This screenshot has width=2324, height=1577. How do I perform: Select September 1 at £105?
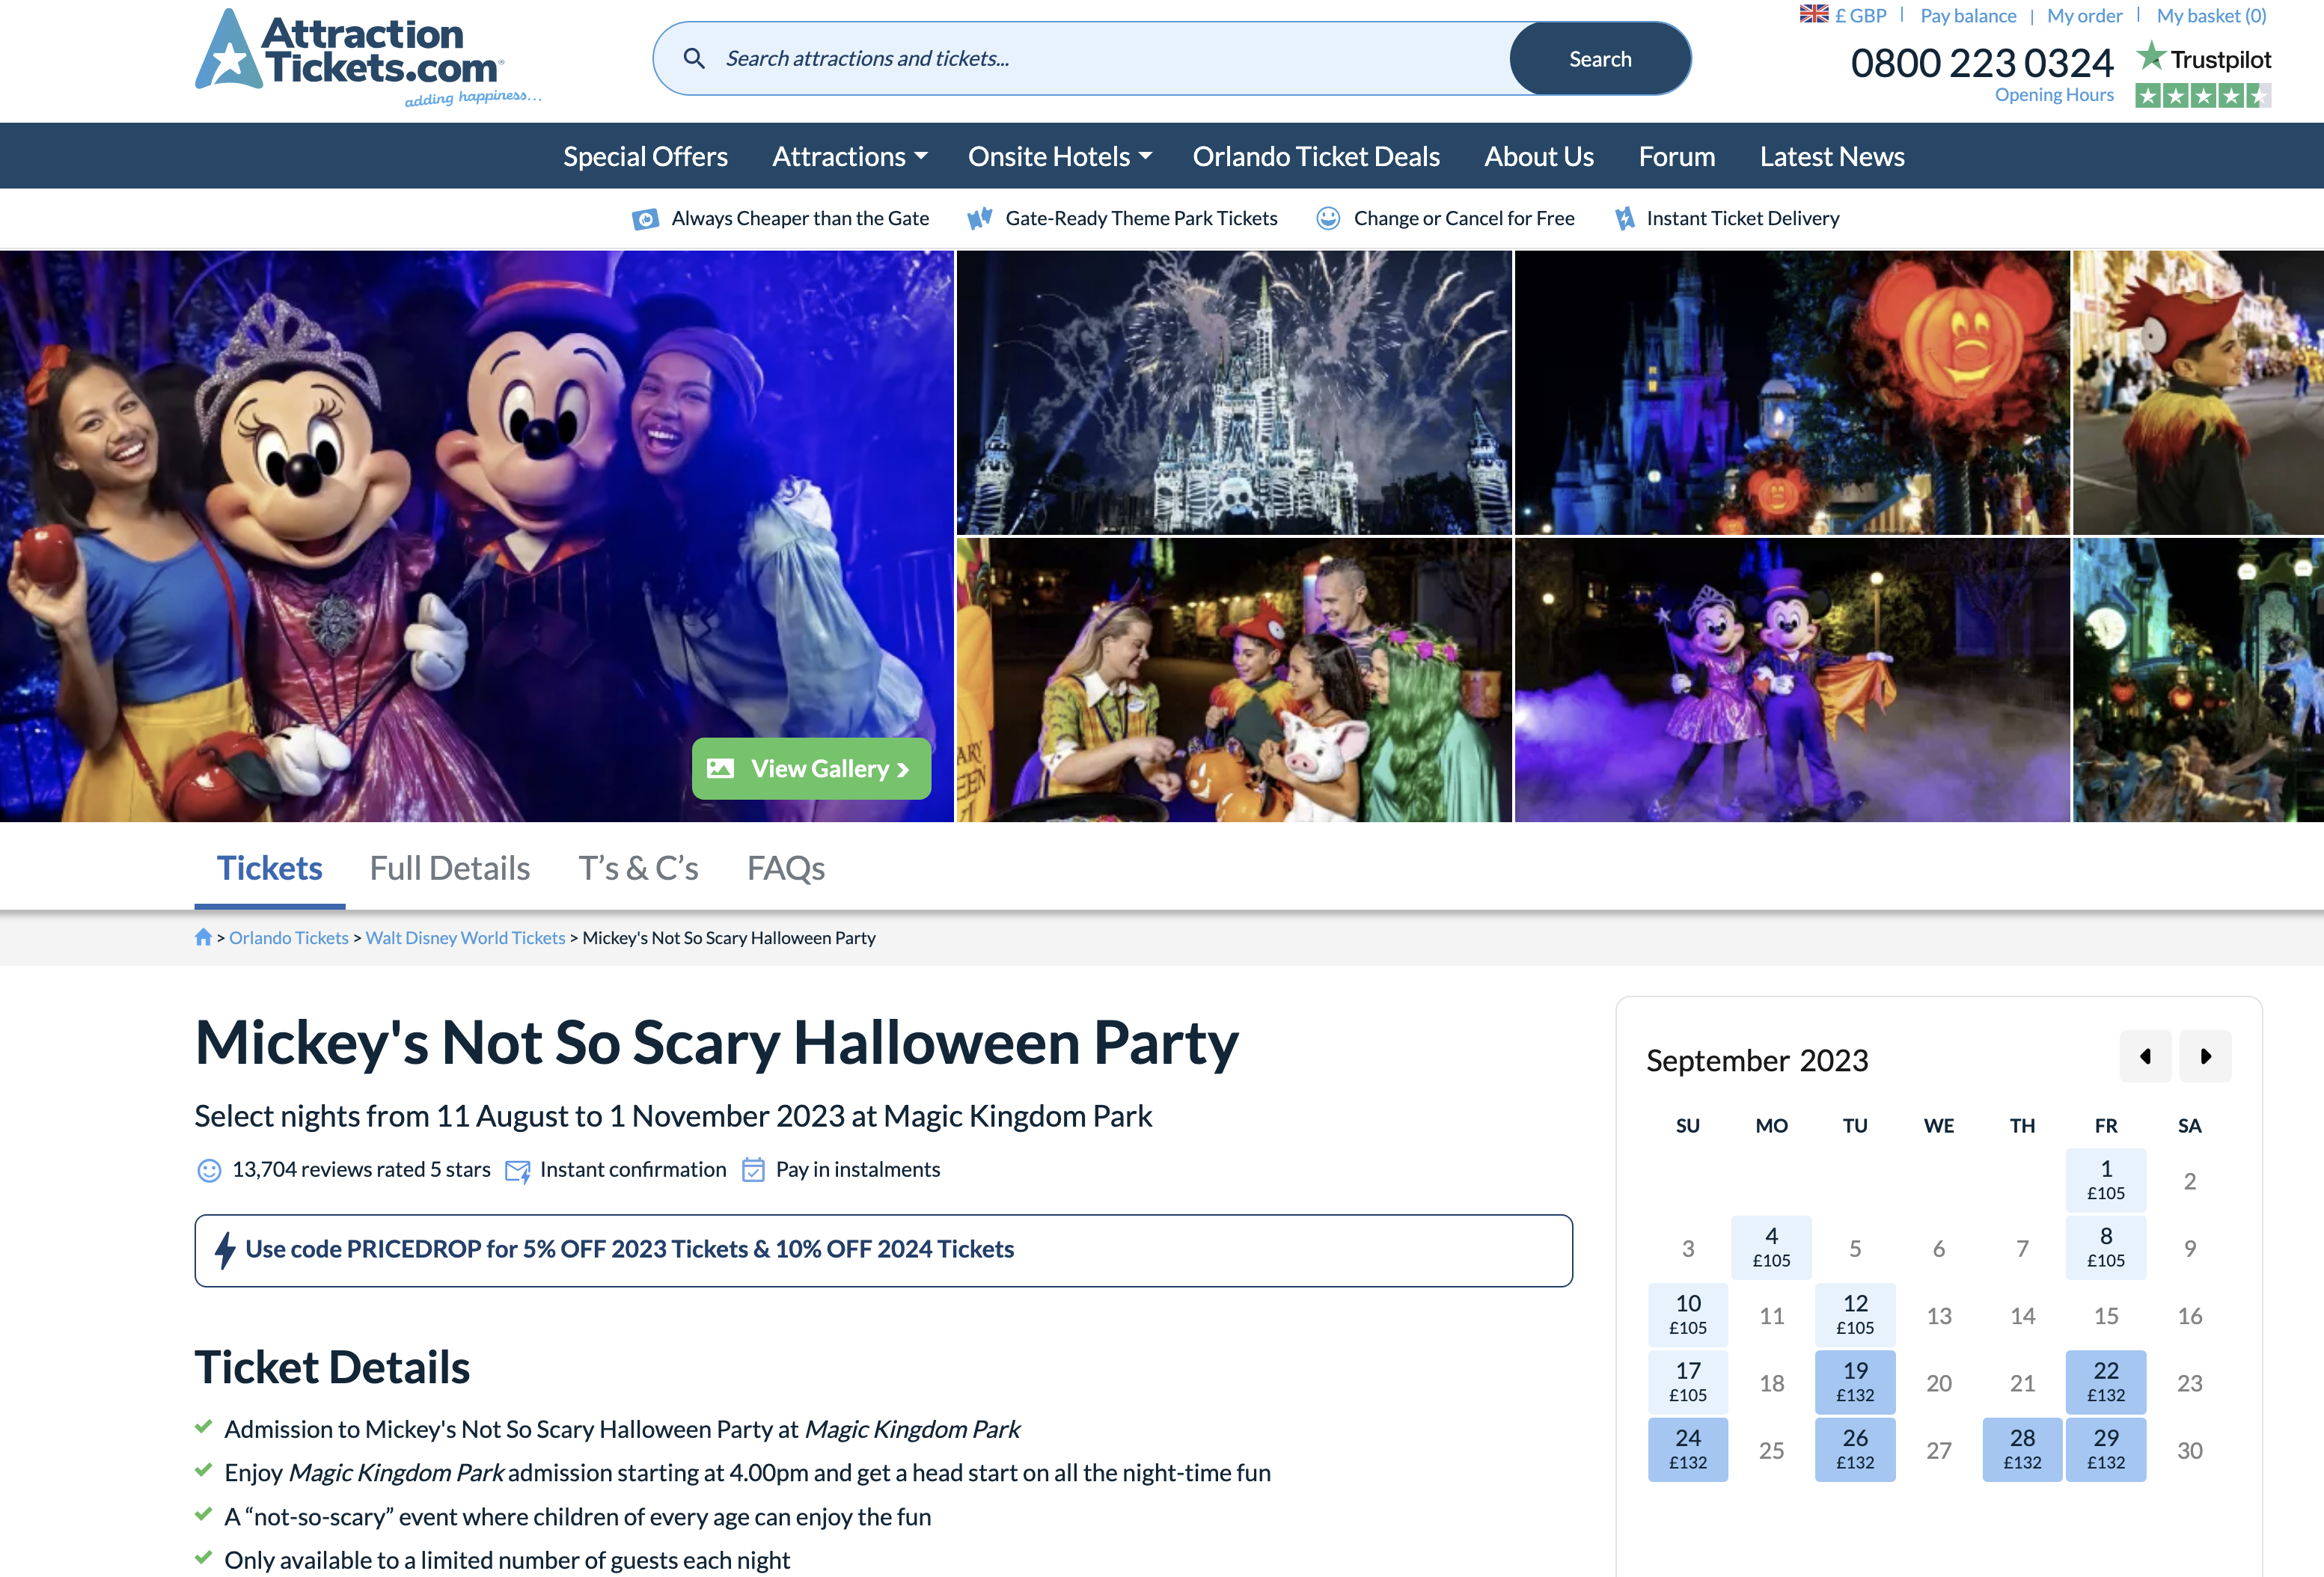click(x=2106, y=1180)
